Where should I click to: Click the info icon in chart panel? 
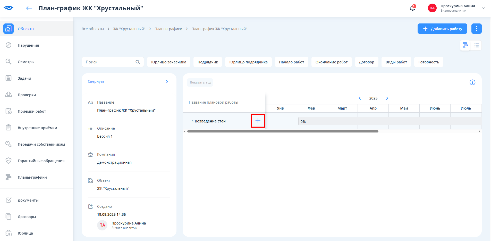click(472, 82)
